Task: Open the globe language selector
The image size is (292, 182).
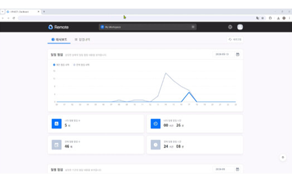Action: click(230, 27)
